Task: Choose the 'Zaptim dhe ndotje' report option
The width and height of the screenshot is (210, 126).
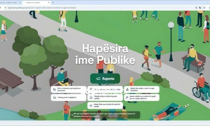Action: [142, 90]
